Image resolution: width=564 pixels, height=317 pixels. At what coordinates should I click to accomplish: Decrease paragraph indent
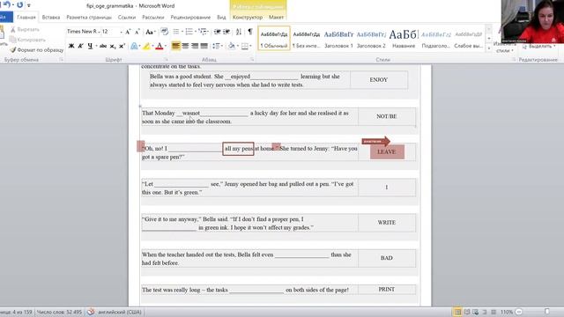218,32
